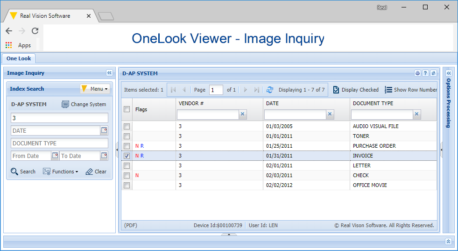Click the DOCUMENT TYPE search field
458x251 pixels.
[59, 143]
